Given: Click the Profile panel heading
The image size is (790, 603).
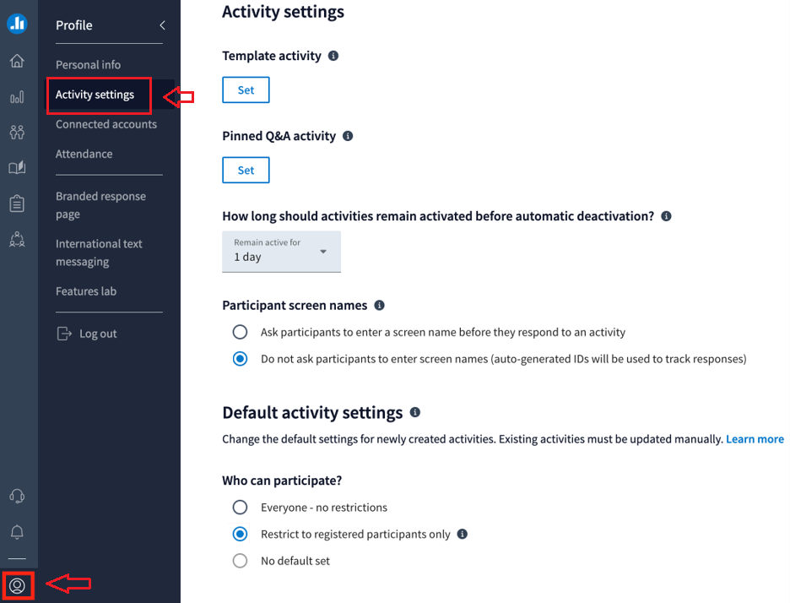Looking at the screenshot, I should pyautogui.click(x=74, y=25).
